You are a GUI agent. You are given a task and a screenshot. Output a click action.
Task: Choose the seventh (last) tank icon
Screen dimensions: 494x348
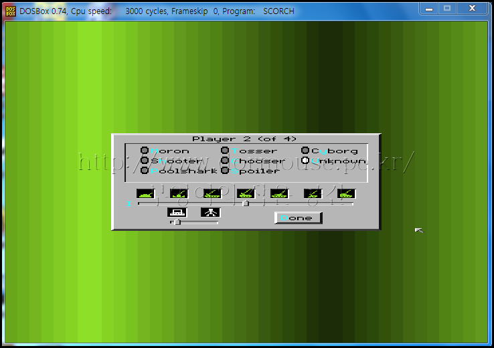[346, 193]
